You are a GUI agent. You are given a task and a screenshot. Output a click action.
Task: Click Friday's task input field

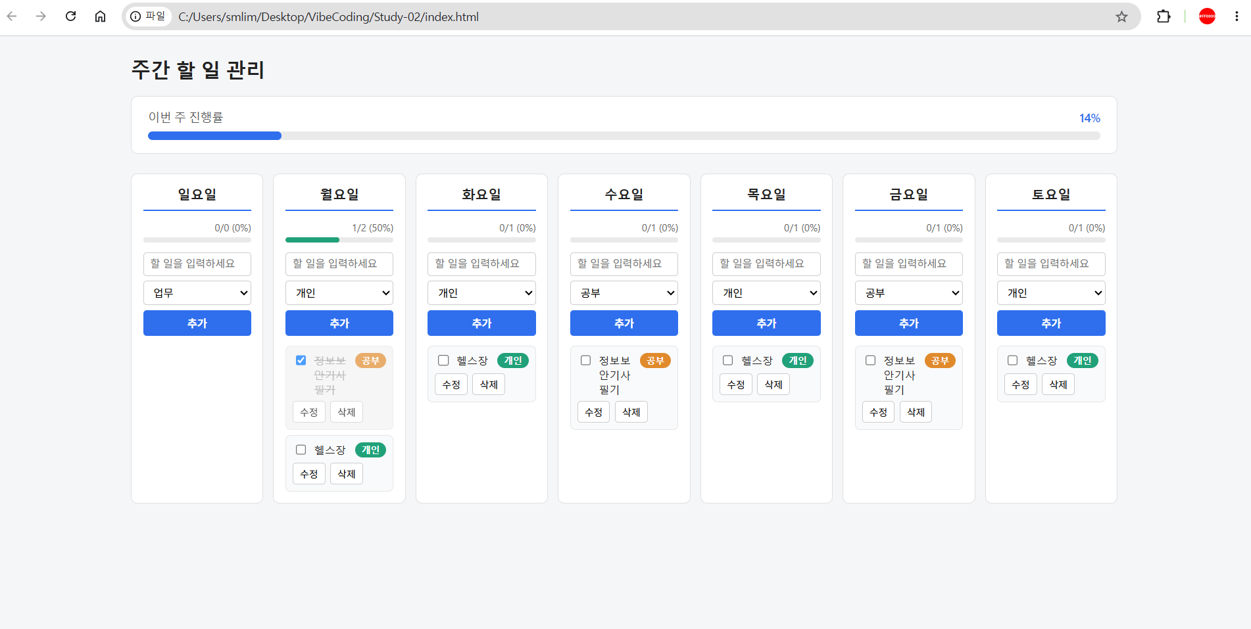(909, 264)
